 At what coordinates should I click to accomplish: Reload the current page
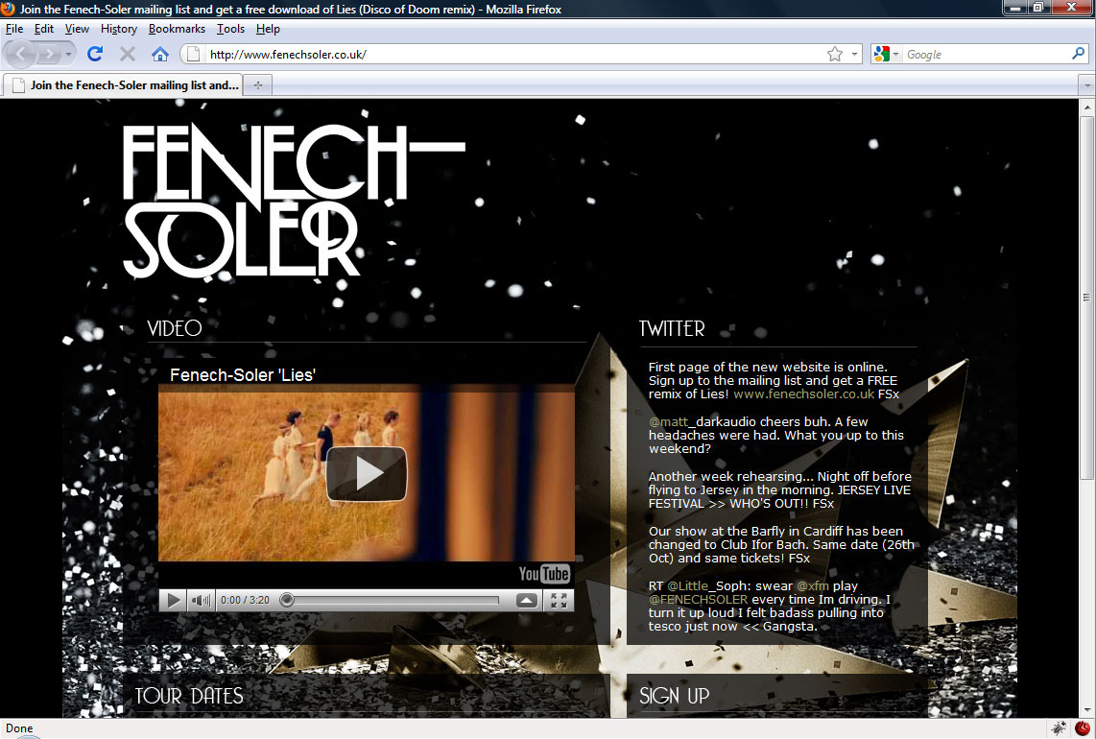pos(95,54)
